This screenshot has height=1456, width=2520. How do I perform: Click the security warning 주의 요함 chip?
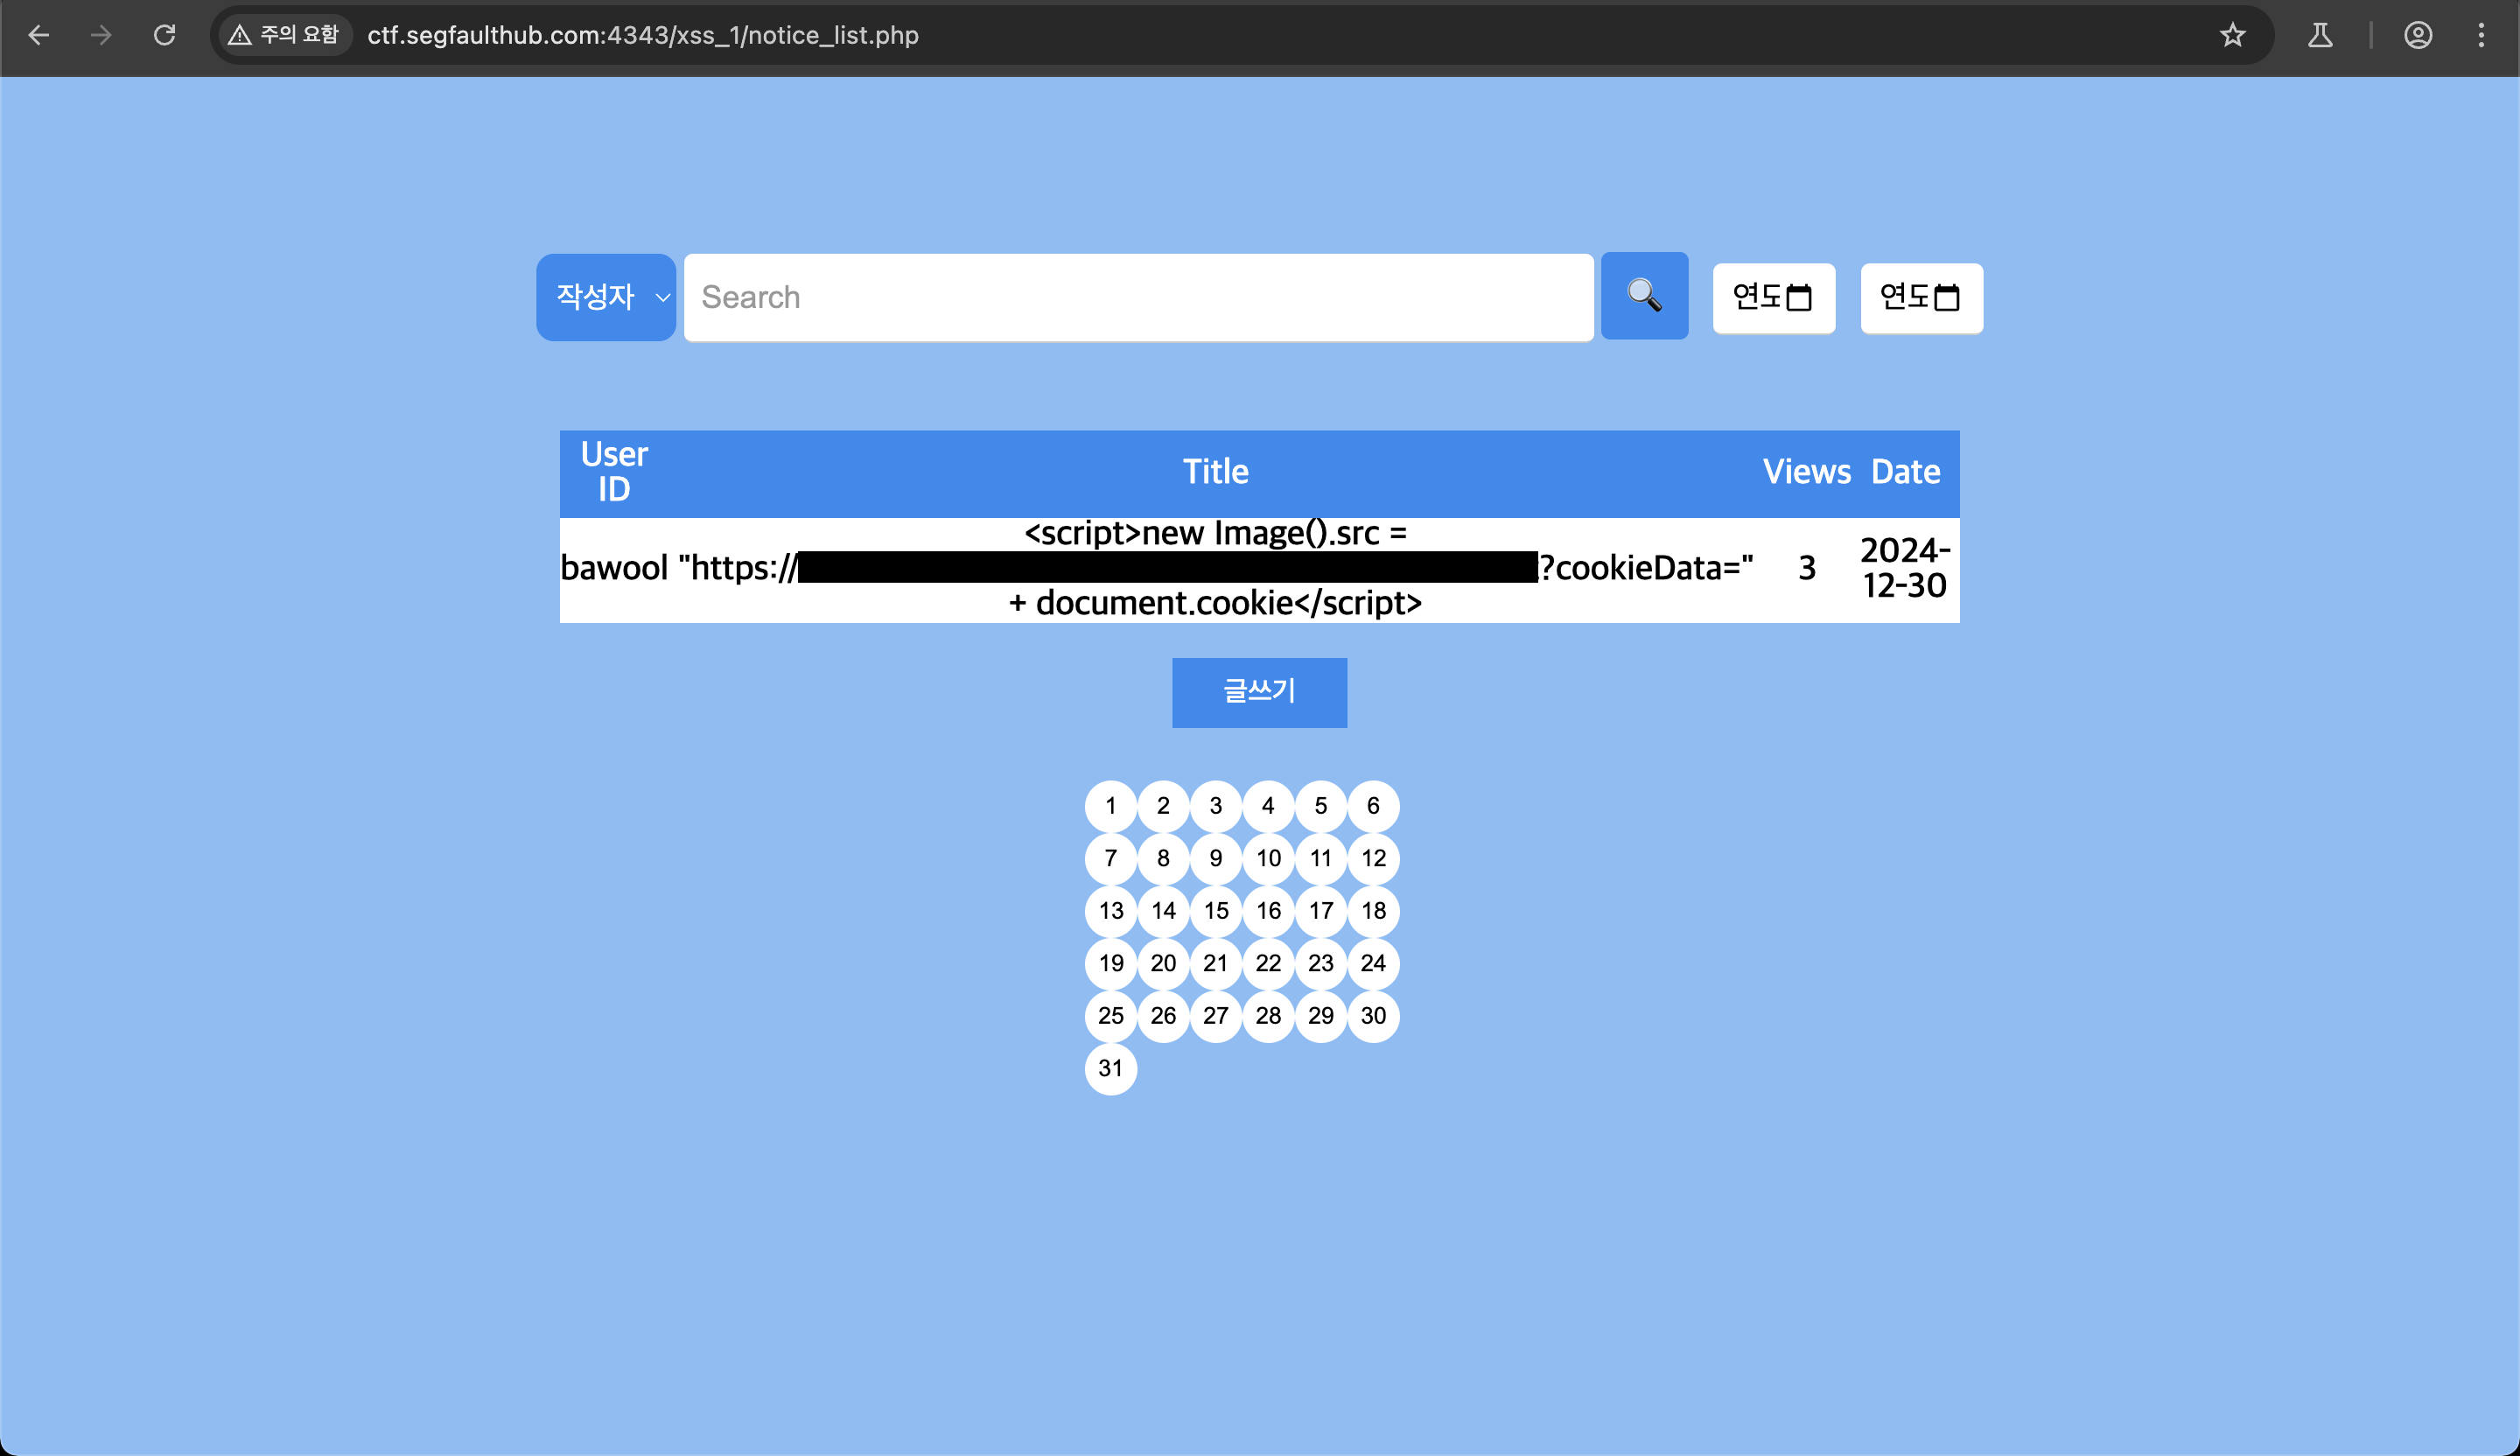tap(285, 36)
